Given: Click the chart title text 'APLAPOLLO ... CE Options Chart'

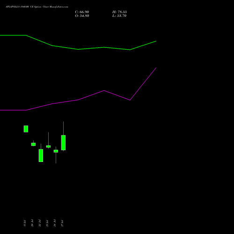Looking at the screenshot, I should coord(37,7).
